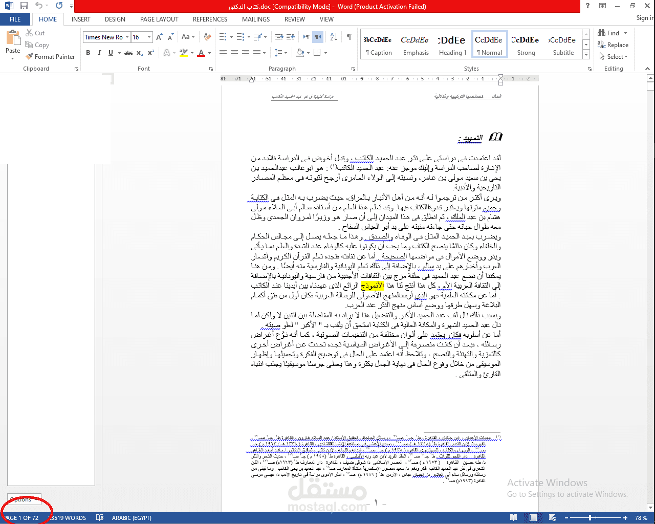Increase paragraph indent

[291, 37]
